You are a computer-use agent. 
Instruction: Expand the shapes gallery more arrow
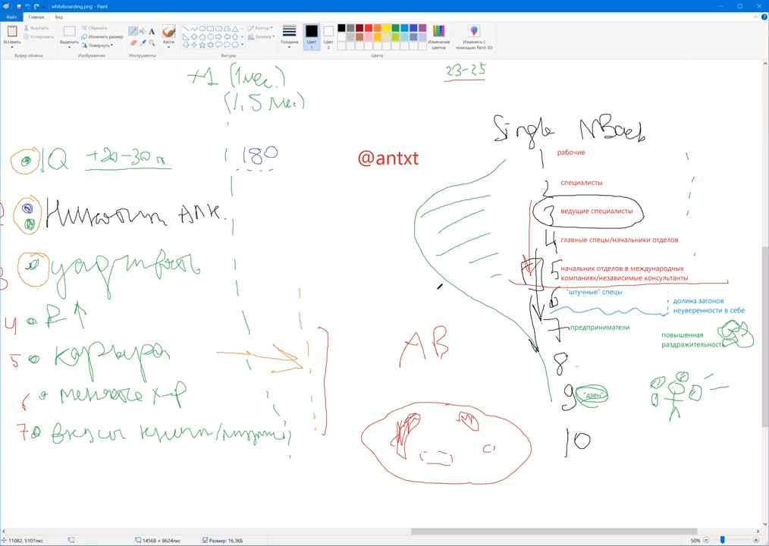tap(242, 45)
